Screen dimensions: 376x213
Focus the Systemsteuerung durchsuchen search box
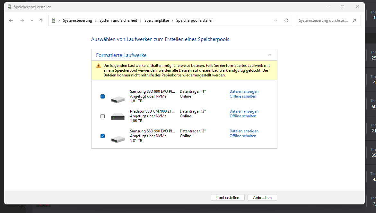[328, 20]
